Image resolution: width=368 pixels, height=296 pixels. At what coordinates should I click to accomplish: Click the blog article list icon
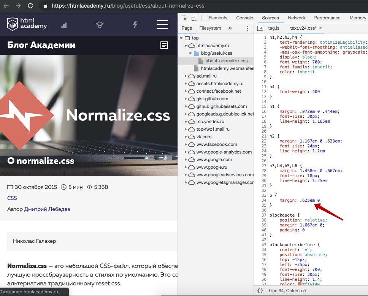pos(164,45)
